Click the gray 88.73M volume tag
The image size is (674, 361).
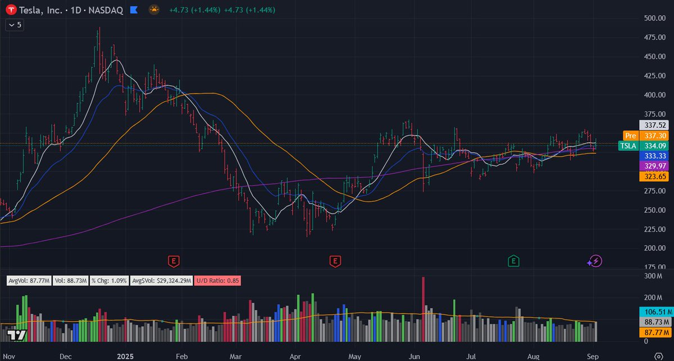click(x=655, y=322)
